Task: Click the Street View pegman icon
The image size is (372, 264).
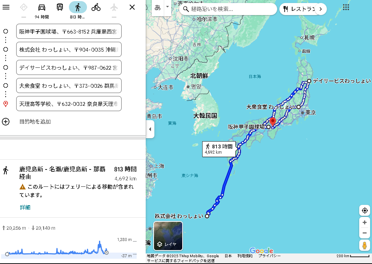Action: 364,245
